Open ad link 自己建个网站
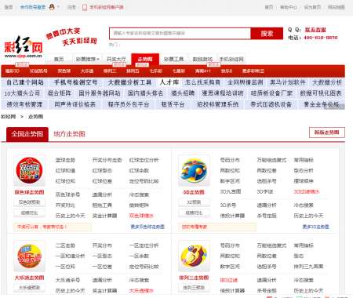 [25, 82]
